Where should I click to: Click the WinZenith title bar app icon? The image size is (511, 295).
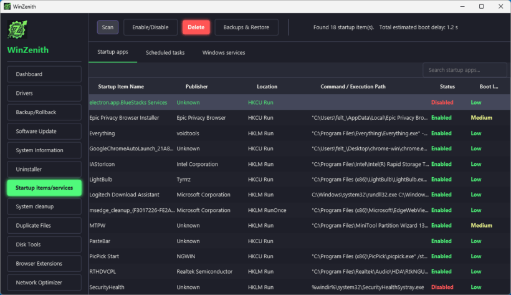coord(7,6)
